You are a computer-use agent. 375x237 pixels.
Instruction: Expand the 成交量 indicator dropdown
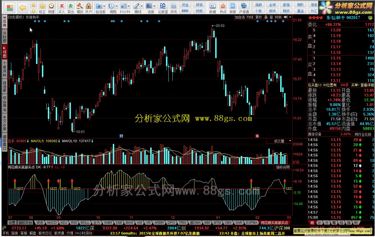[x=290, y=141]
